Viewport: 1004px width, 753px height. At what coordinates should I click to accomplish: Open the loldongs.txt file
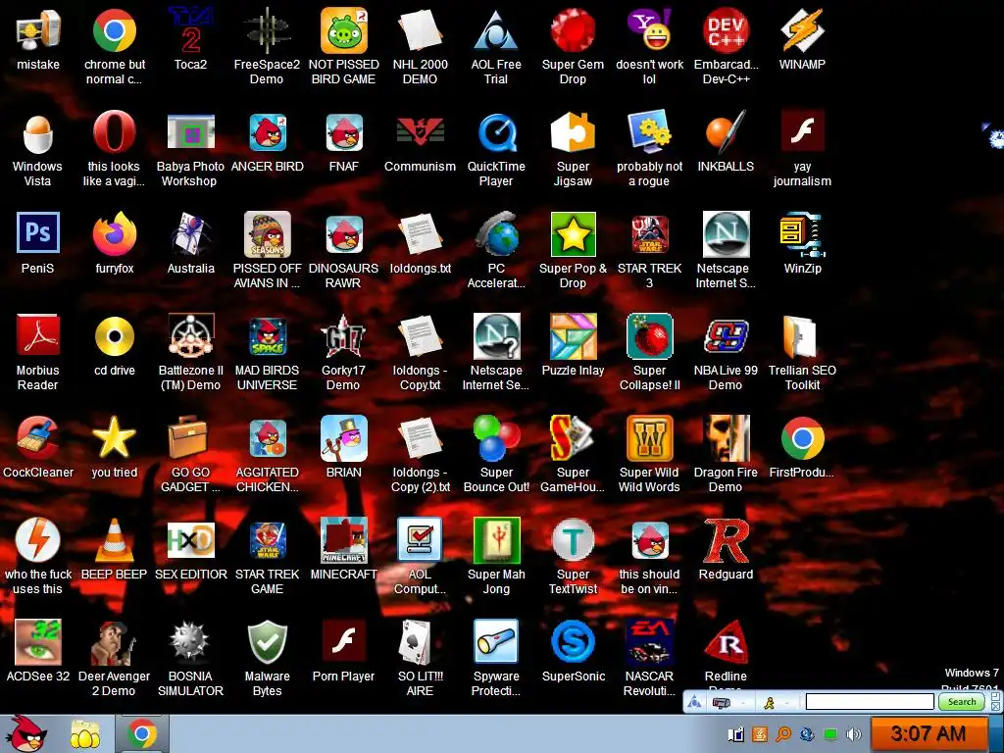420,234
